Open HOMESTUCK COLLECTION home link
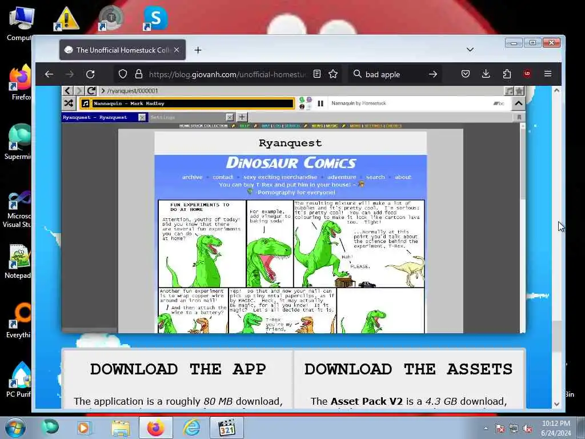This screenshot has width=585, height=439. coord(203,126)
